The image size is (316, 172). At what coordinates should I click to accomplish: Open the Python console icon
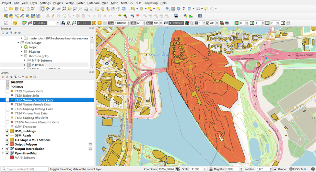click(185, 16)
